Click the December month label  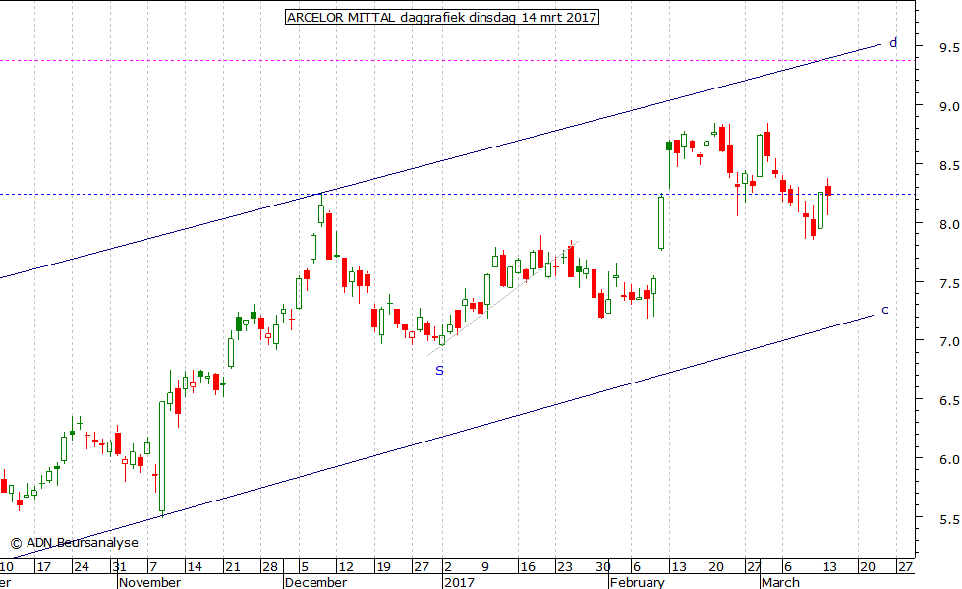pos(315,582)
